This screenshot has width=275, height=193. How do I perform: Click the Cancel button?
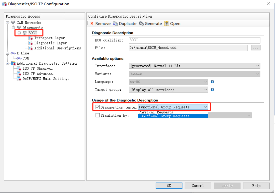(x=198, y=186)
